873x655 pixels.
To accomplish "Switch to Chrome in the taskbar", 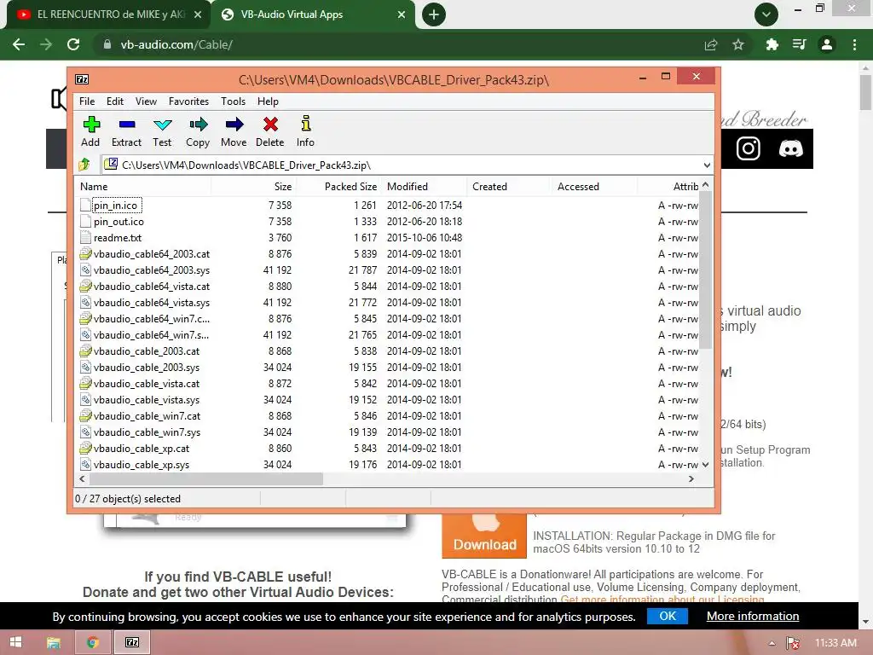I will pos(93,642).
